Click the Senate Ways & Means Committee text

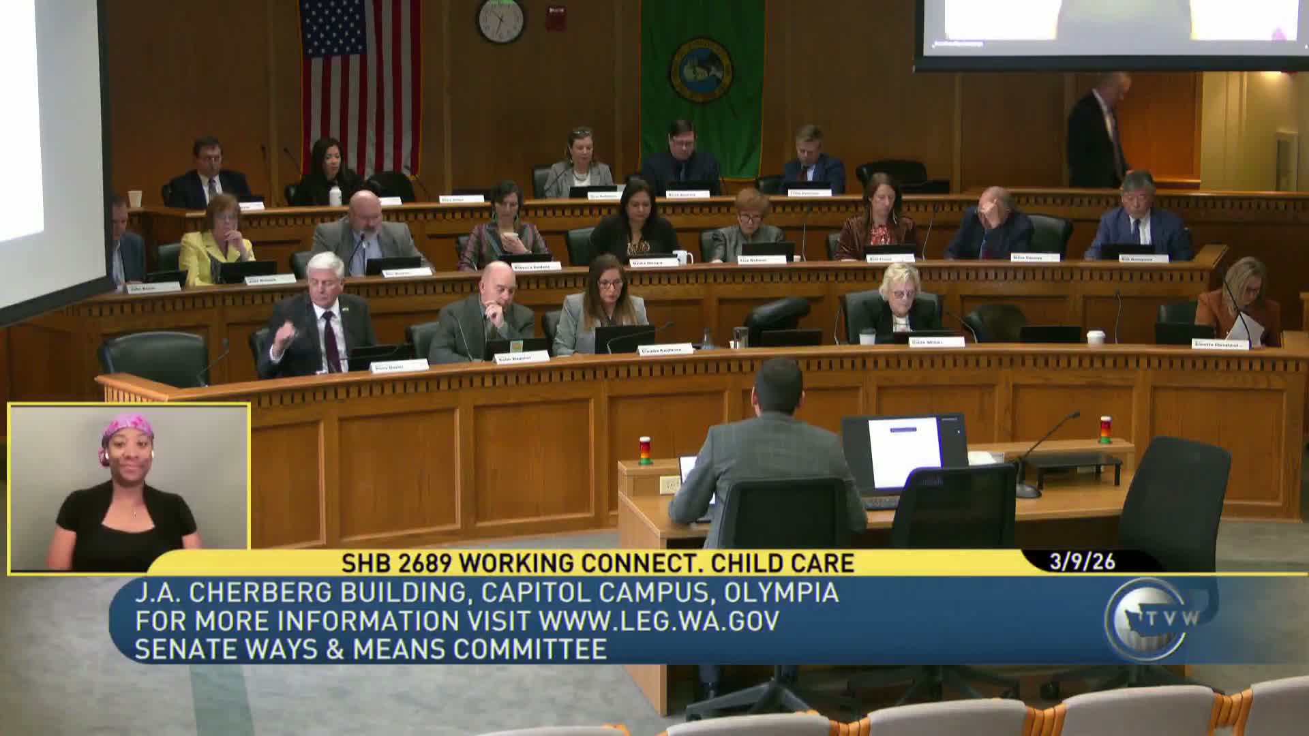coord(371,649)
